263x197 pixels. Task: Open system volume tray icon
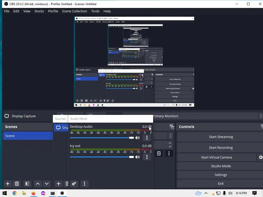coord(230,193)
